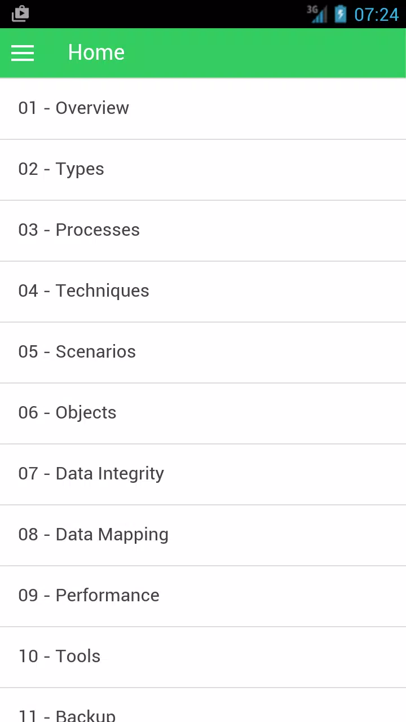View 07 - Data Integrity

[x=203, y=474]
